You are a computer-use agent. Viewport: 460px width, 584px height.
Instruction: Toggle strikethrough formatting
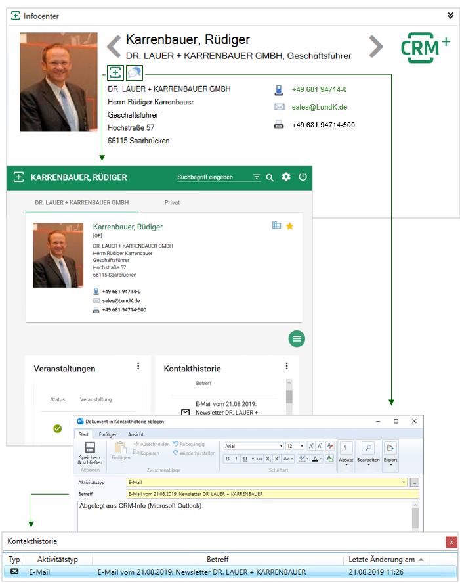click(259, 459)
